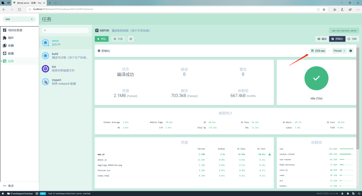Open browser settings and more menu
Screen dimensions: 362x196
point(358,9)
